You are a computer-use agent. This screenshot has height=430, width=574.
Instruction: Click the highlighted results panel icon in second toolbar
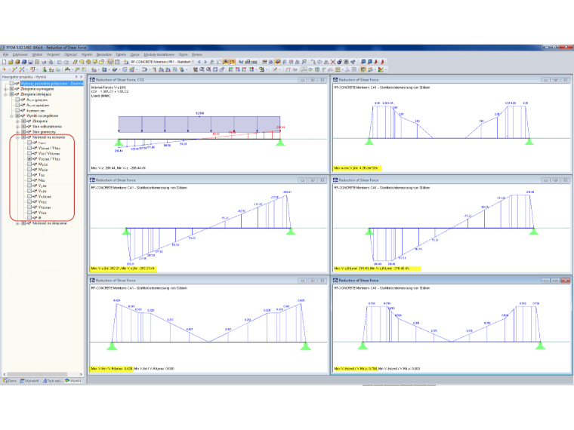[x=363, y=69]
